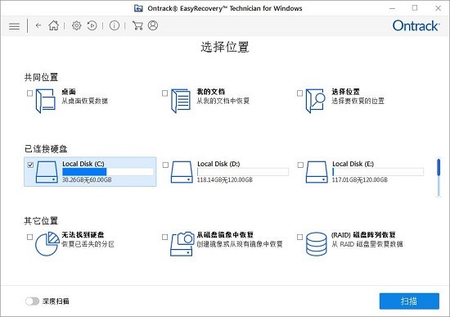The height and width of the screenshot is (317, 450).
Task: Click the desktop (桌面) folder icon
Action: [45, 101]
